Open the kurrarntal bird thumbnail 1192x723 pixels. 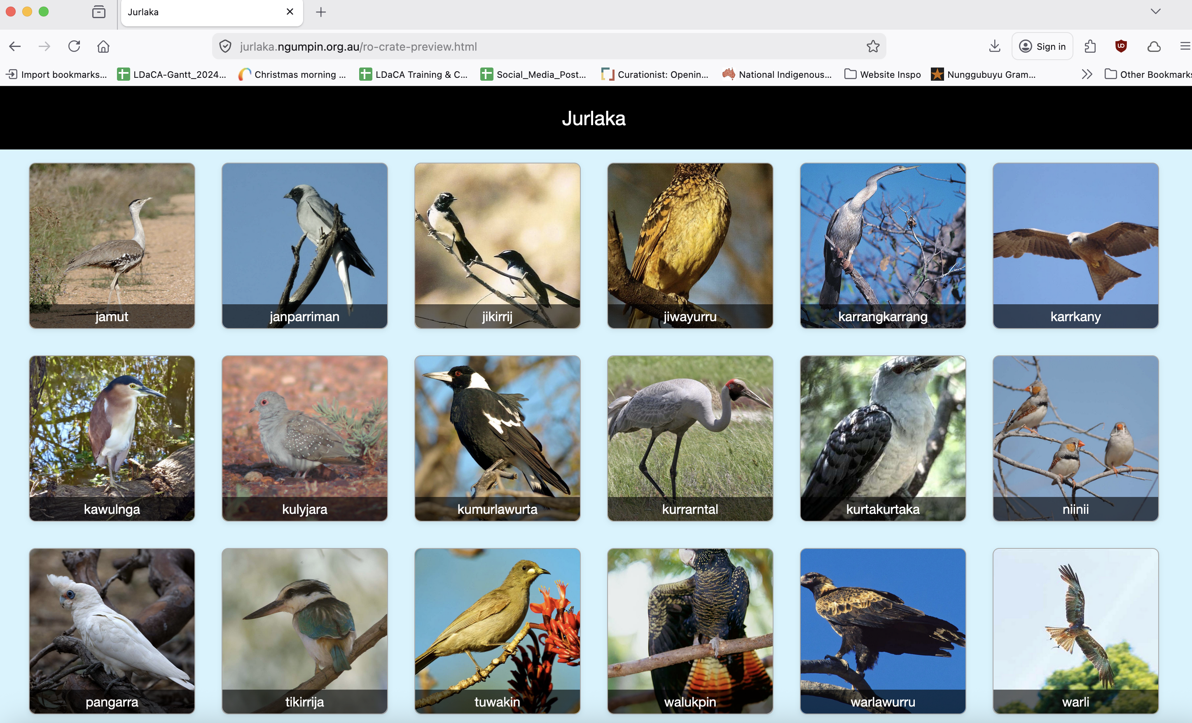click(689, 438)
